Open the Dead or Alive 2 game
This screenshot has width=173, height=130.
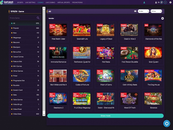tap(129, 32)
